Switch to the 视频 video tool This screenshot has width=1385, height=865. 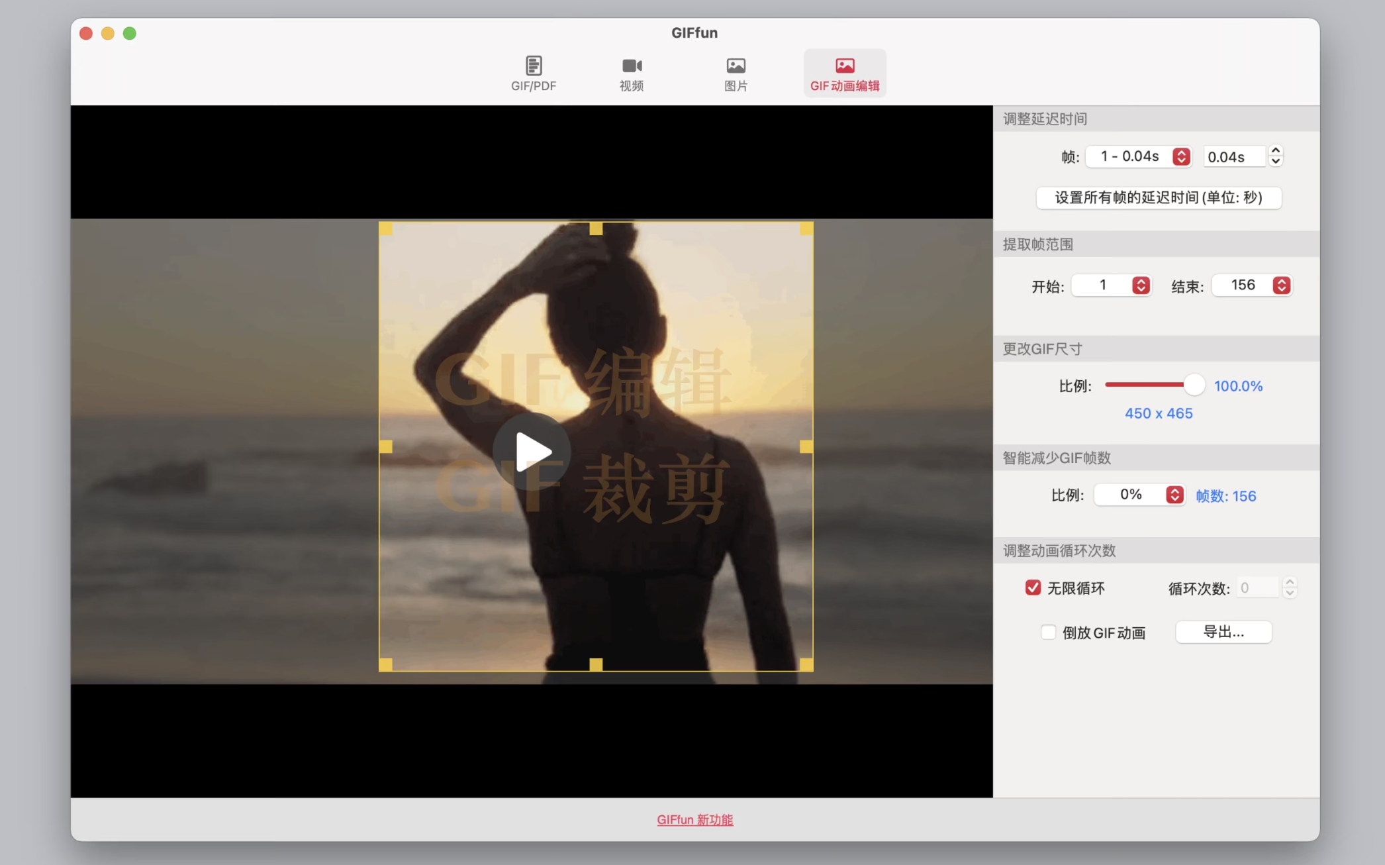coord(631,73)
